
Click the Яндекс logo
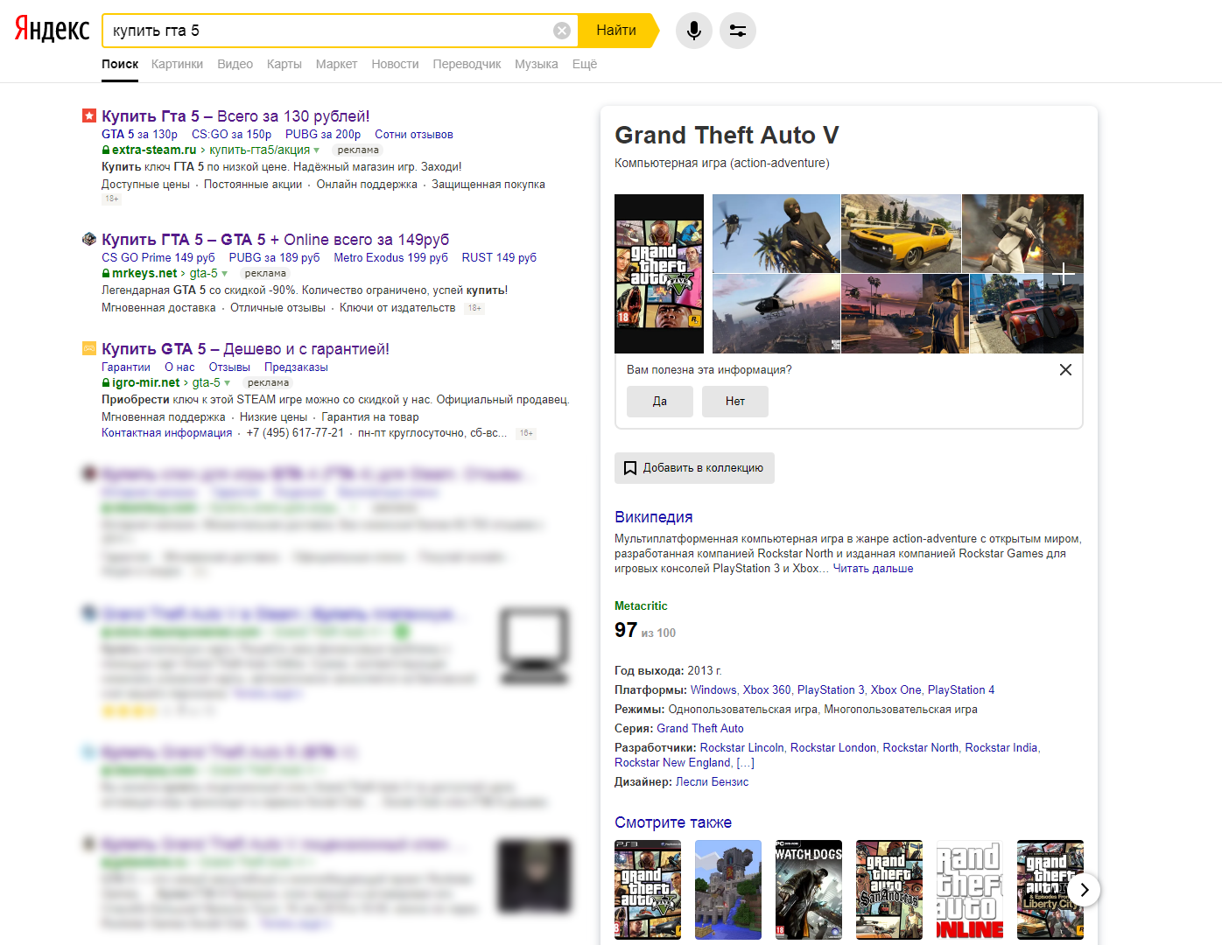52,30
